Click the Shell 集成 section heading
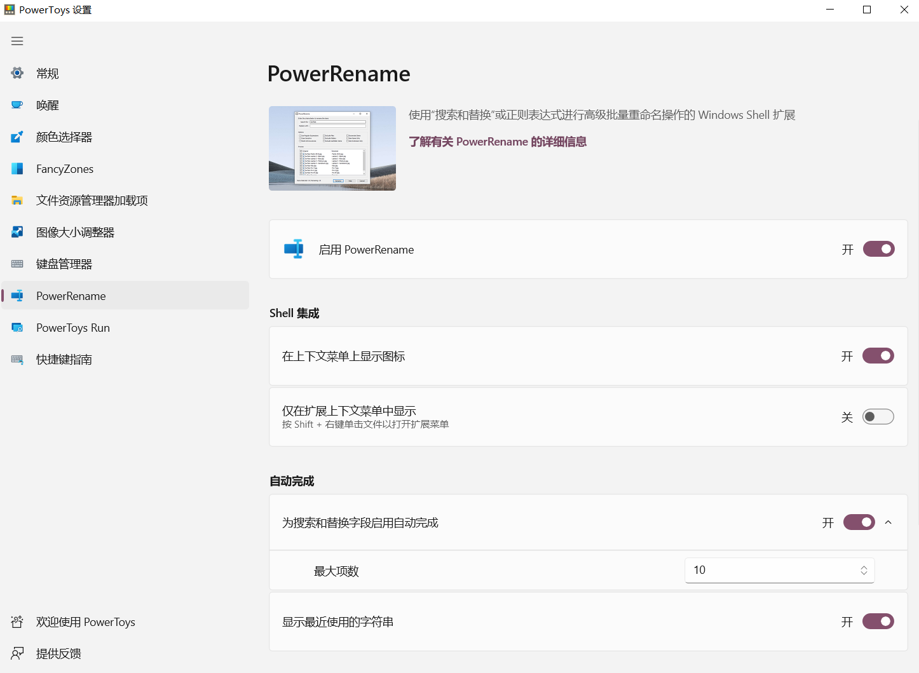 [294, 313]
